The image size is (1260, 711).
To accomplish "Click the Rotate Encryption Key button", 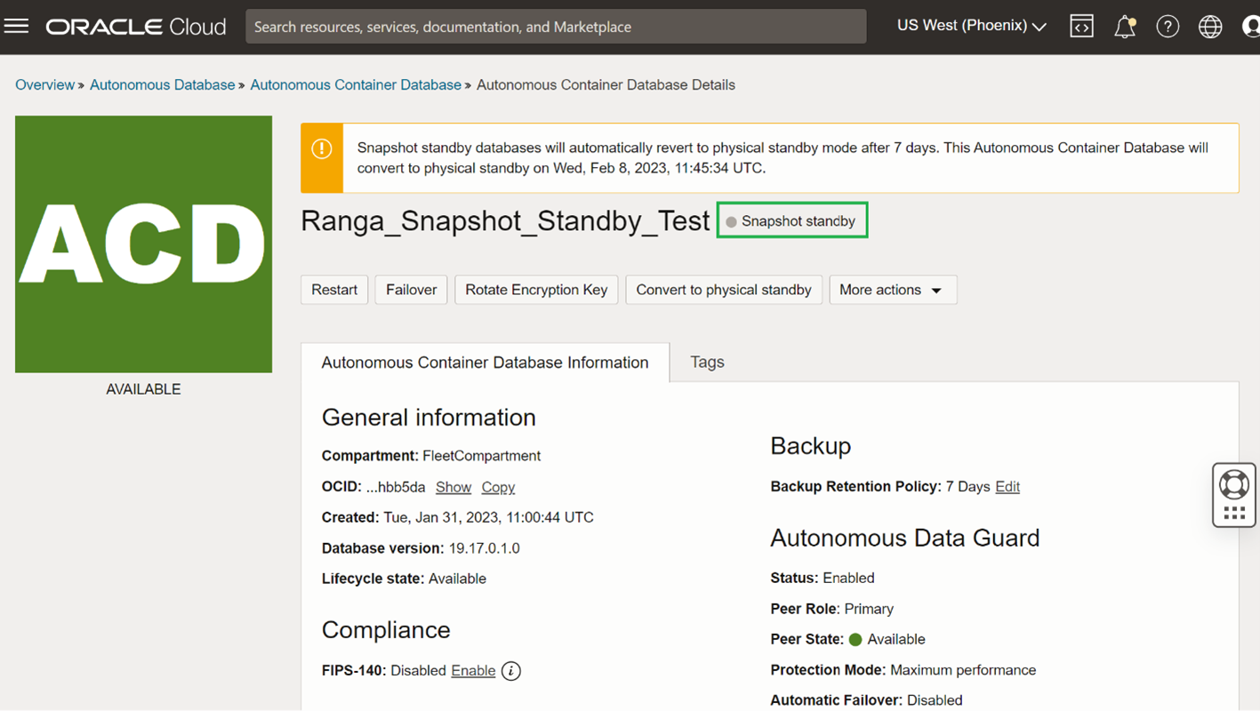I will [x=535, y=289].
